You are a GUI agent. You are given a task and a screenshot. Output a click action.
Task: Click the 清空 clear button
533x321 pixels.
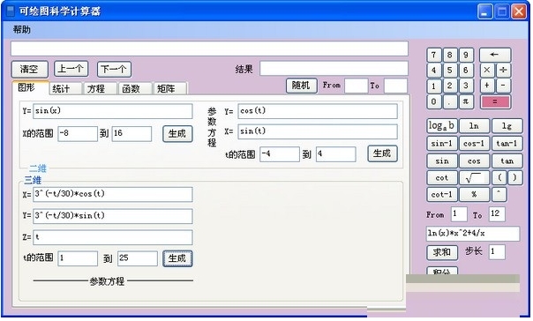tap(30, 70)
